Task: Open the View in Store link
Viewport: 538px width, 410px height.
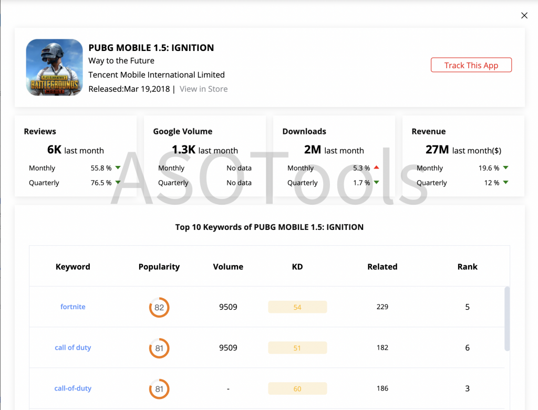Action: (x=203, y=89)
